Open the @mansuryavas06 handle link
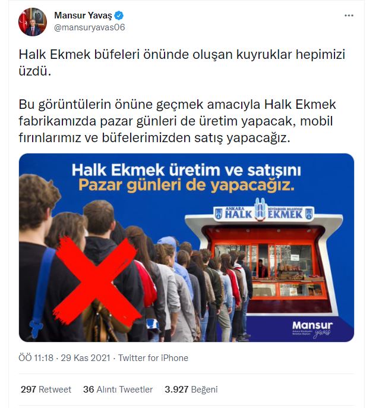This screenshot has height=408, width=379. click(90, 27)
